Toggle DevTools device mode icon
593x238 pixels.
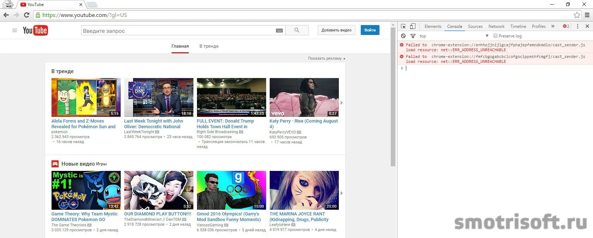[x=413, y=26]
